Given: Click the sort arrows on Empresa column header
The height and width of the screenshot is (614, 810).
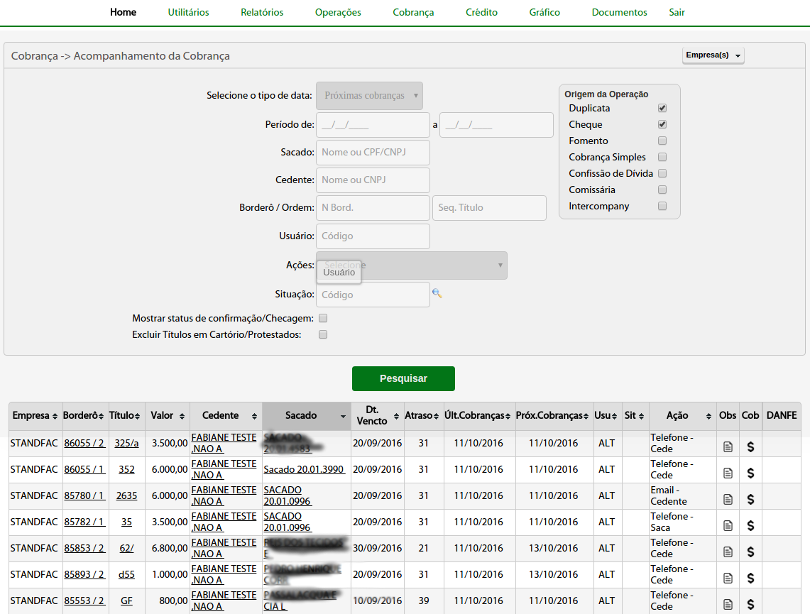Looking at the screenshot, I should [55, 416].
